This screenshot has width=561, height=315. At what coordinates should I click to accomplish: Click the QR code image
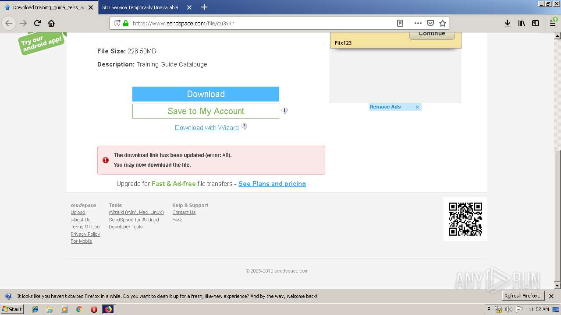tap(465, 219)
